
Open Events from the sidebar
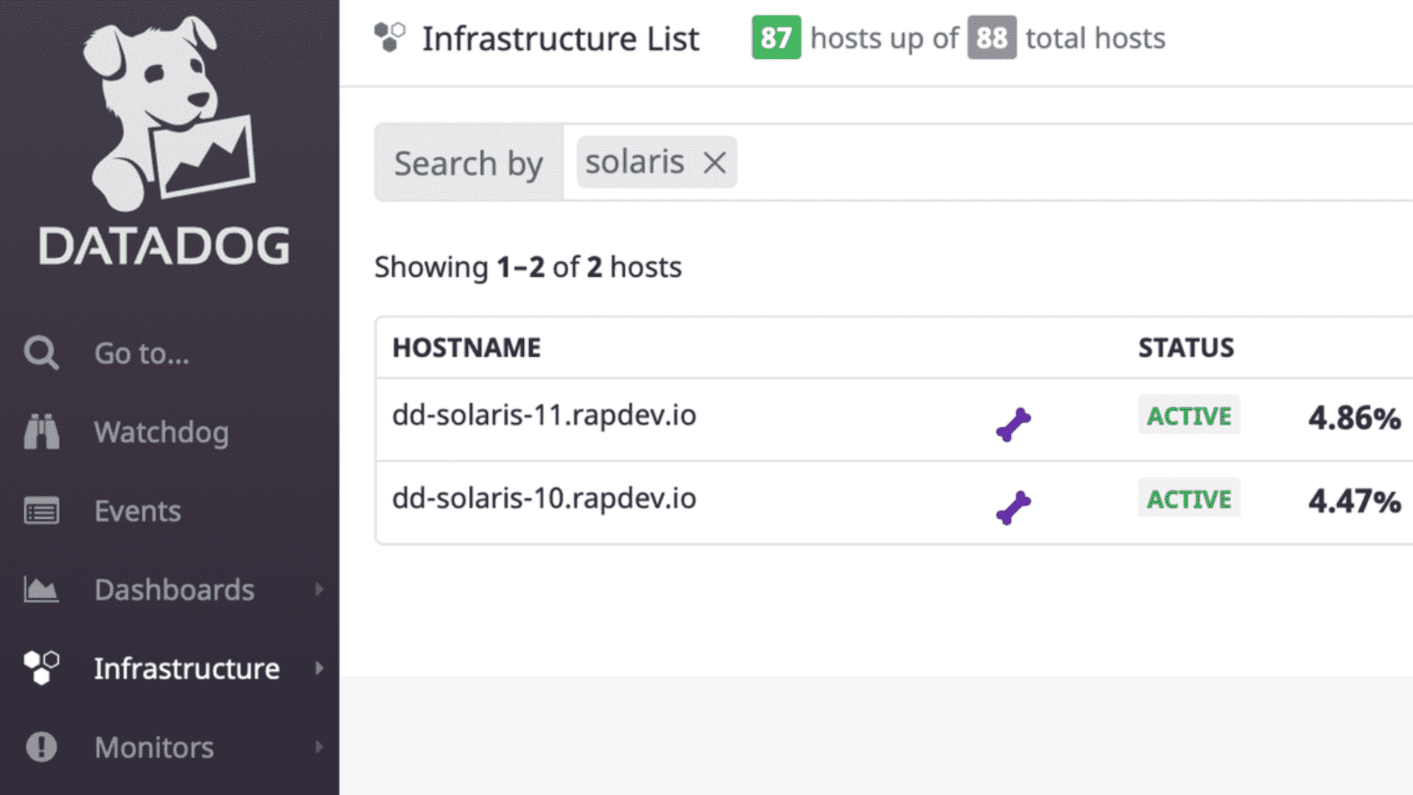138,511
